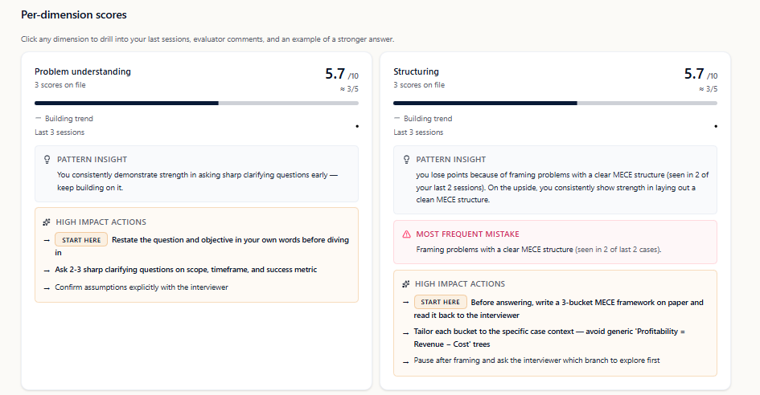Click the sparkle icon in Structuring high impact actions

(406, 284)
